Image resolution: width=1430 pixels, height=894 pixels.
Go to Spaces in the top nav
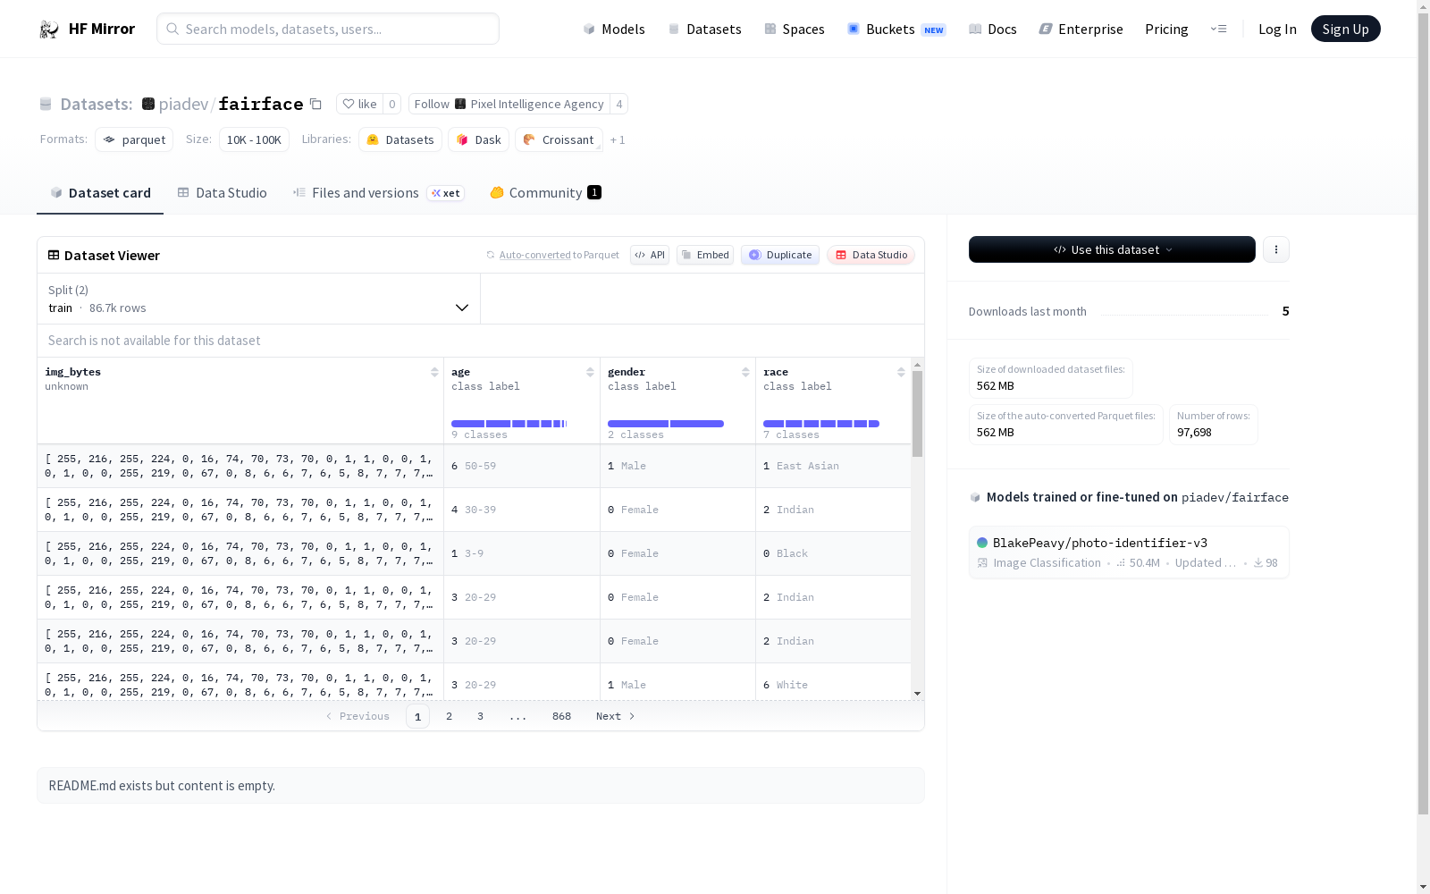coord(795,29)
